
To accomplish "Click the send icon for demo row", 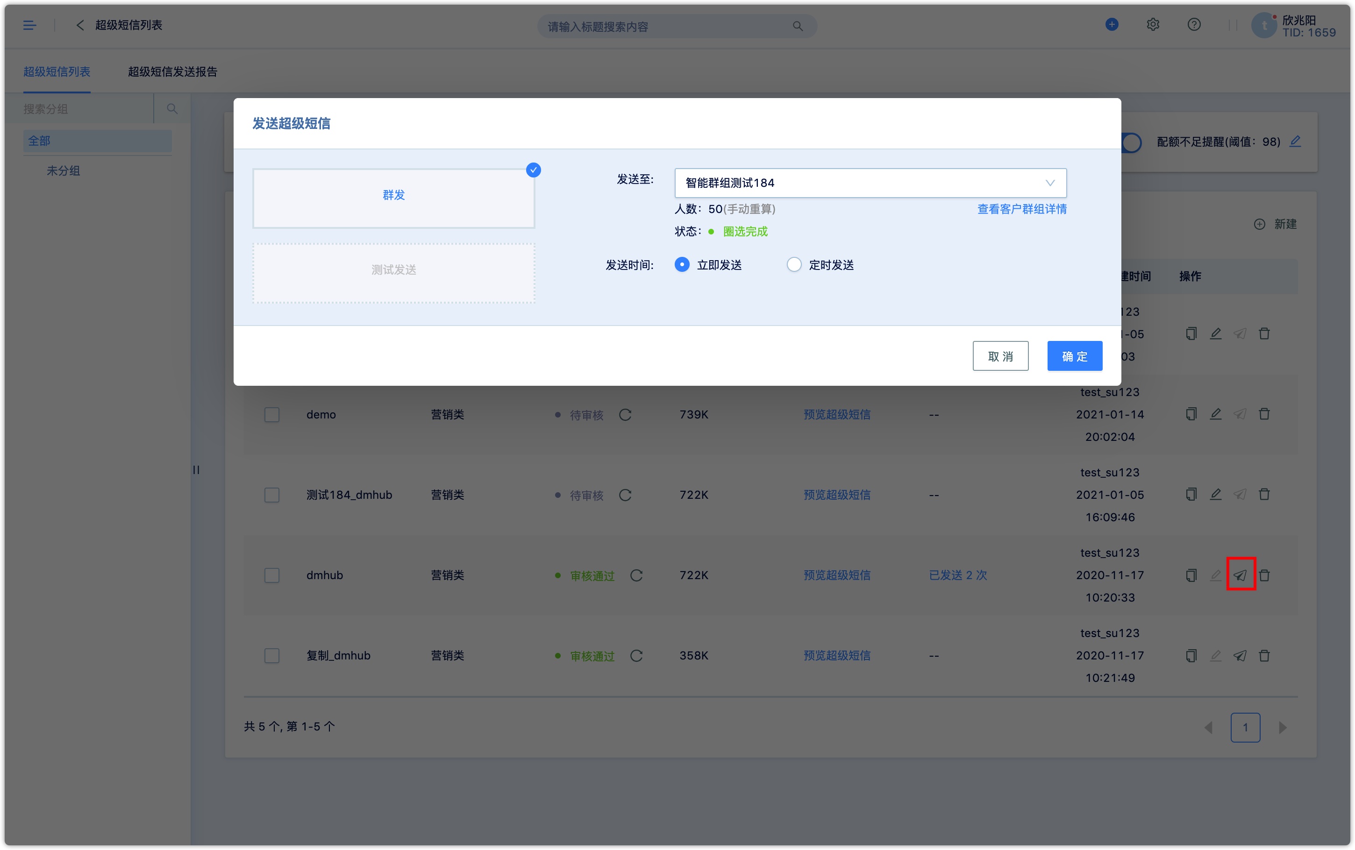I will [1240, 414].
